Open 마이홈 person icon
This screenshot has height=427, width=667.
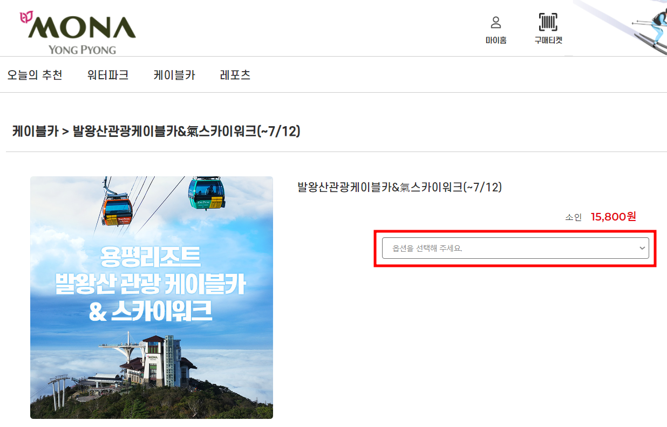[x=495, y=23]
